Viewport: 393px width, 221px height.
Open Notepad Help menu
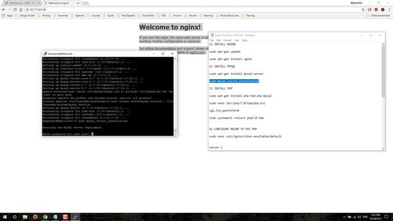click(244, 41)
